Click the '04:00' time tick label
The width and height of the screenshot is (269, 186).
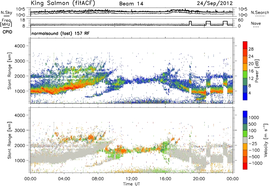click(x=64, y=179)
